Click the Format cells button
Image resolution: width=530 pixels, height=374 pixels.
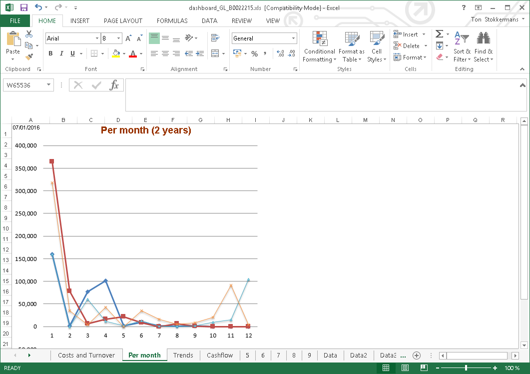410,57
